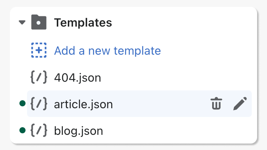Viewport: 267px width, 150px height.
Task: Click blank area right of blog.json name
Action: tap(177, 130)
